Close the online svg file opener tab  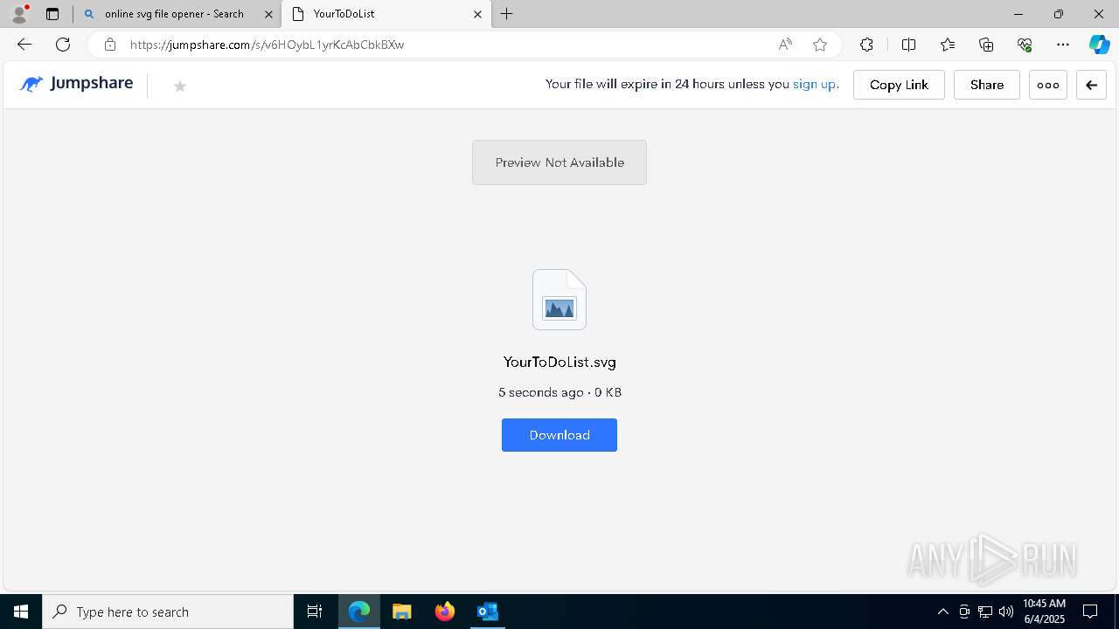pyautogui.click(x=268, y=14)
